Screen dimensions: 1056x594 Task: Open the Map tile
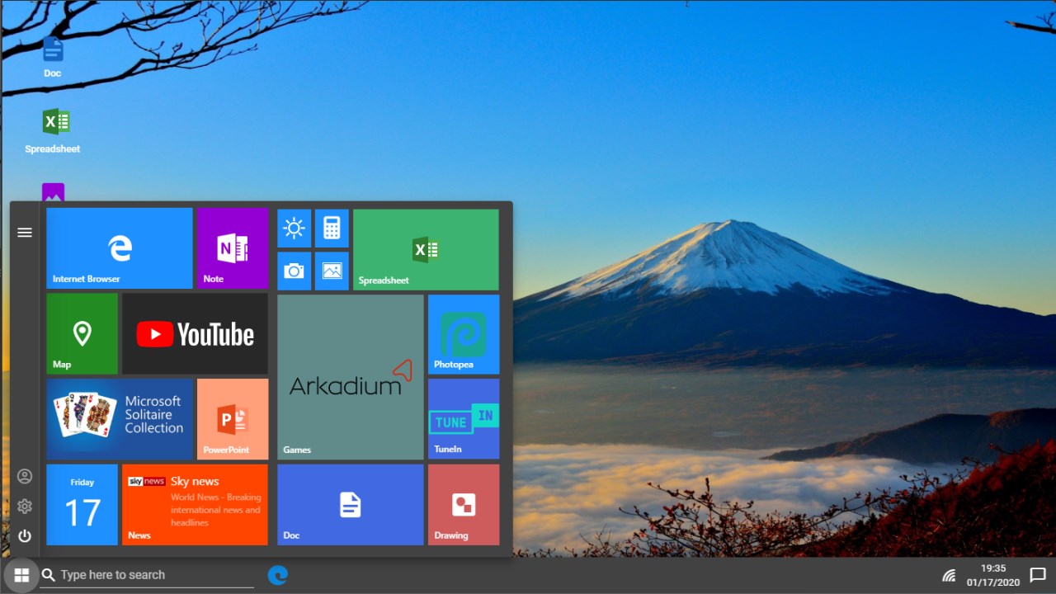82,333
